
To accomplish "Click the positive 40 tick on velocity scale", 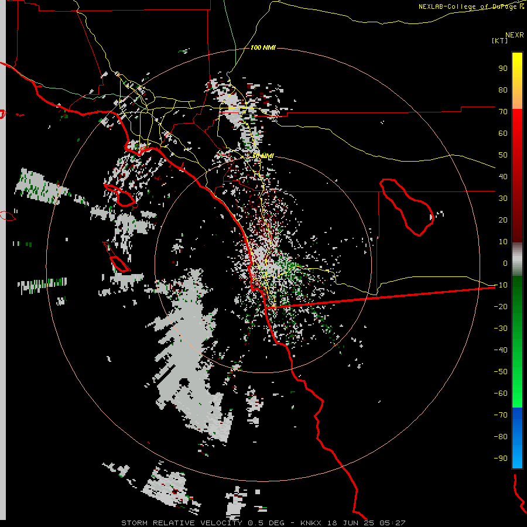I will click(503, 177).
